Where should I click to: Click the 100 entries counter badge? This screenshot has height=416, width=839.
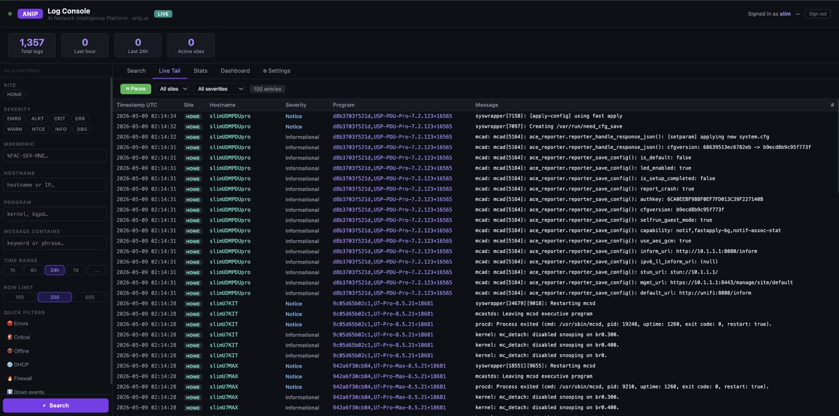[x=267, y=89]
